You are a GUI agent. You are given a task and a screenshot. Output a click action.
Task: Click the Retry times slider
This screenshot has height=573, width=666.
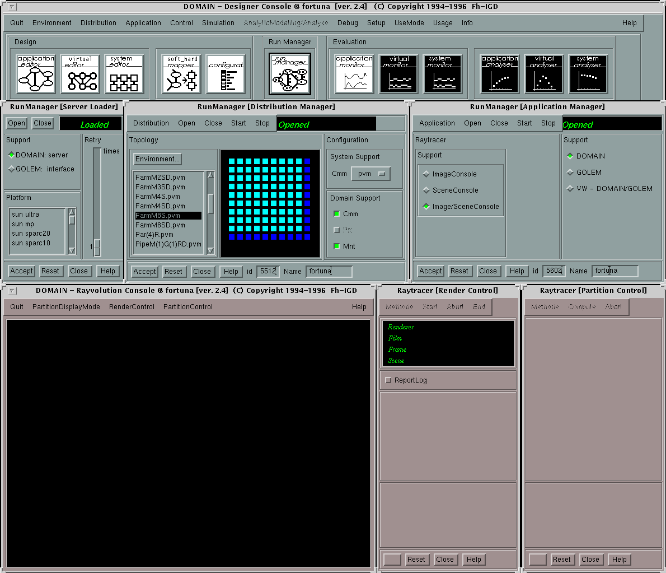97,246
